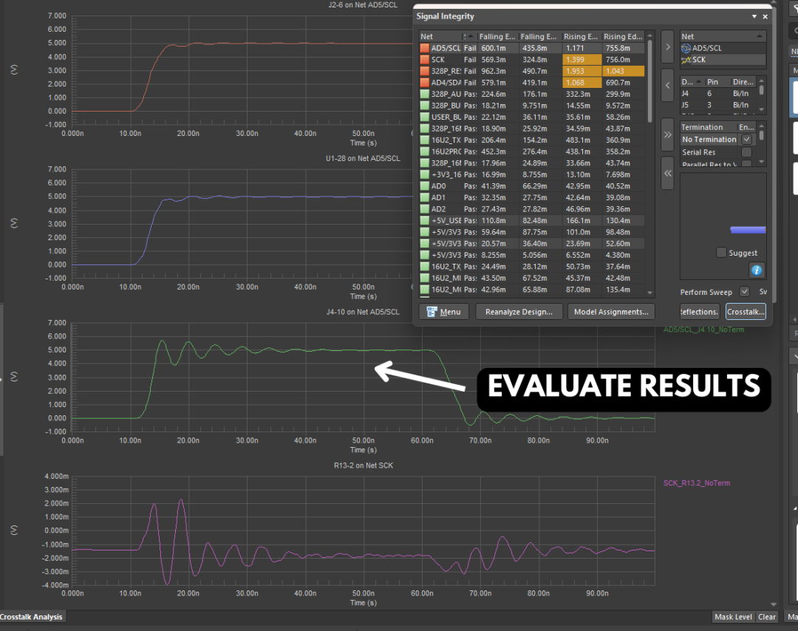Click the single left arrow remove-net button
798x631 pixels.
point(667,86)
